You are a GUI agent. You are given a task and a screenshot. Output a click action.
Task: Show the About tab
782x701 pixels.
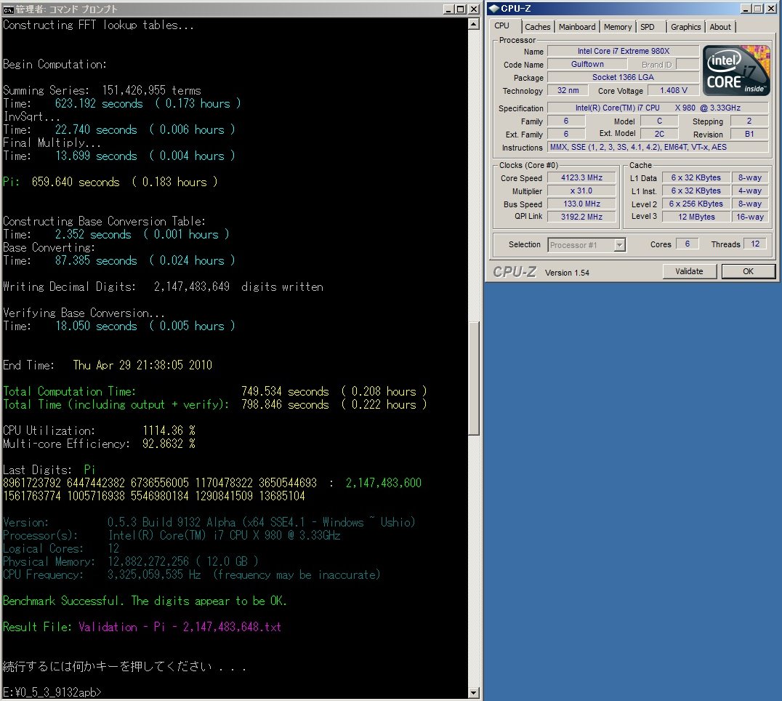click(720, 27)
